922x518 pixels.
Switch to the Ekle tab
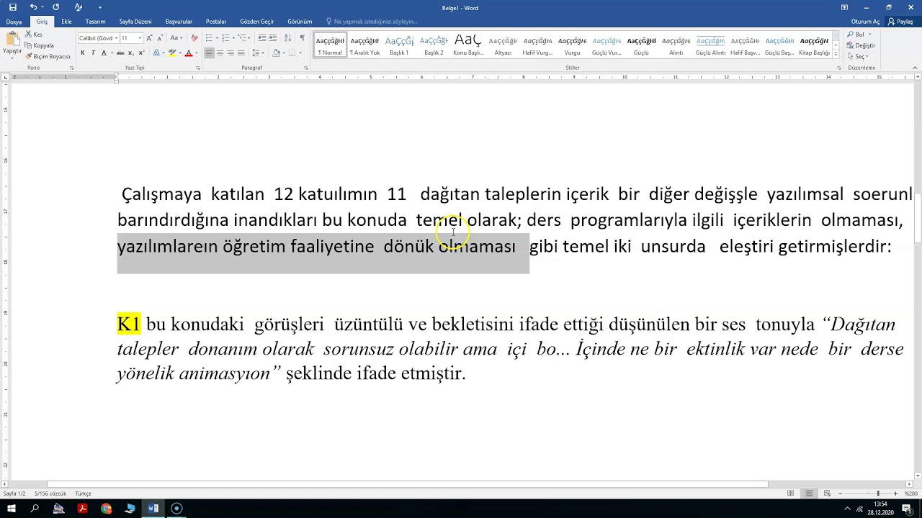tap(66, 22)
